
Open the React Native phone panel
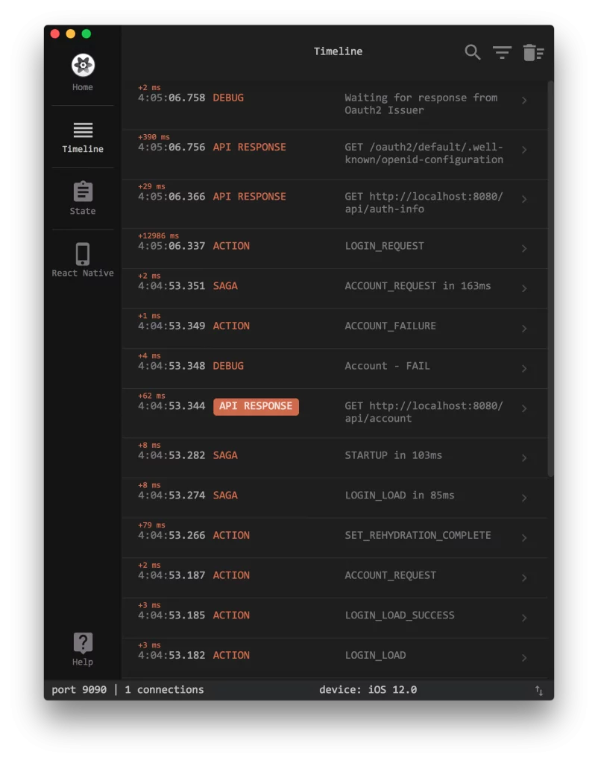83,260
